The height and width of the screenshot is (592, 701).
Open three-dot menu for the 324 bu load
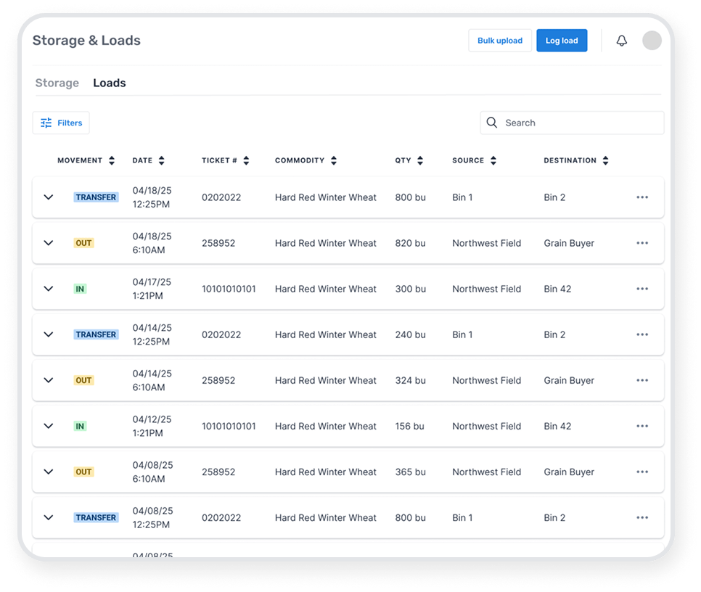point(641,380)
